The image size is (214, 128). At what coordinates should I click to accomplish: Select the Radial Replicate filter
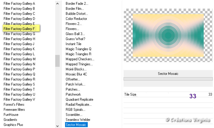click(x=78, y=105)
